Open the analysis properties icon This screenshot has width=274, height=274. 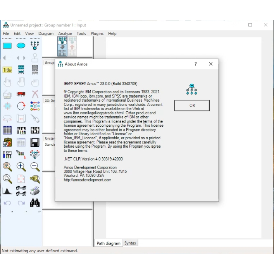click(21, 130)
